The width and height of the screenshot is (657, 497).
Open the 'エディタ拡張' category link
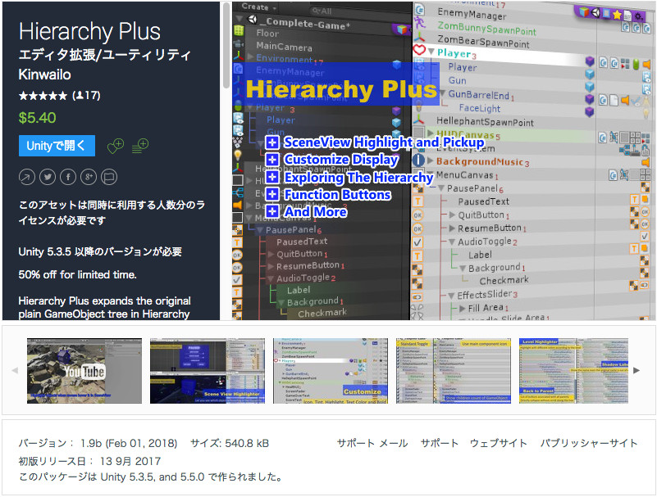[x=57, y=55]
